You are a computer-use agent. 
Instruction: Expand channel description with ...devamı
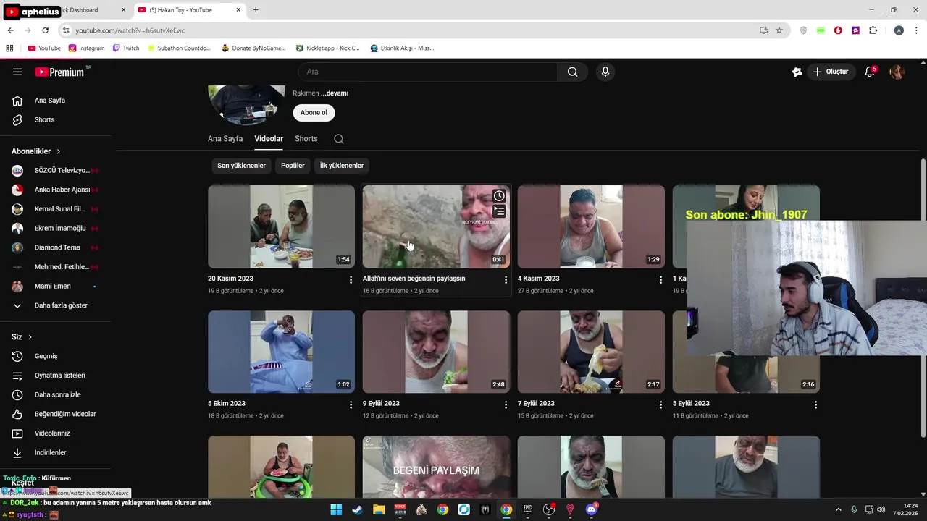pos(335,93)
